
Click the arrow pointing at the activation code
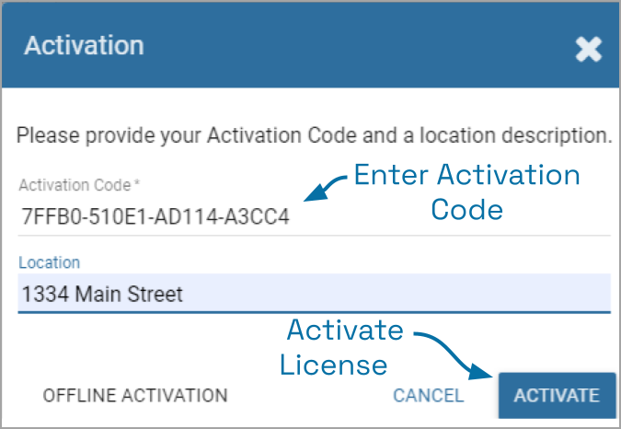[324, 186]
